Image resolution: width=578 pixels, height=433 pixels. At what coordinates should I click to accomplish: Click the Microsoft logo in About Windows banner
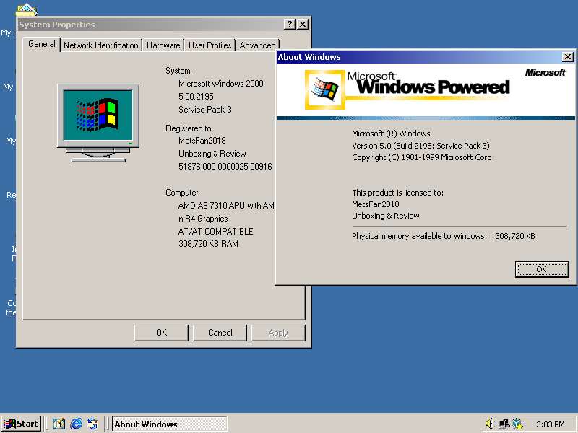[545, 73]
